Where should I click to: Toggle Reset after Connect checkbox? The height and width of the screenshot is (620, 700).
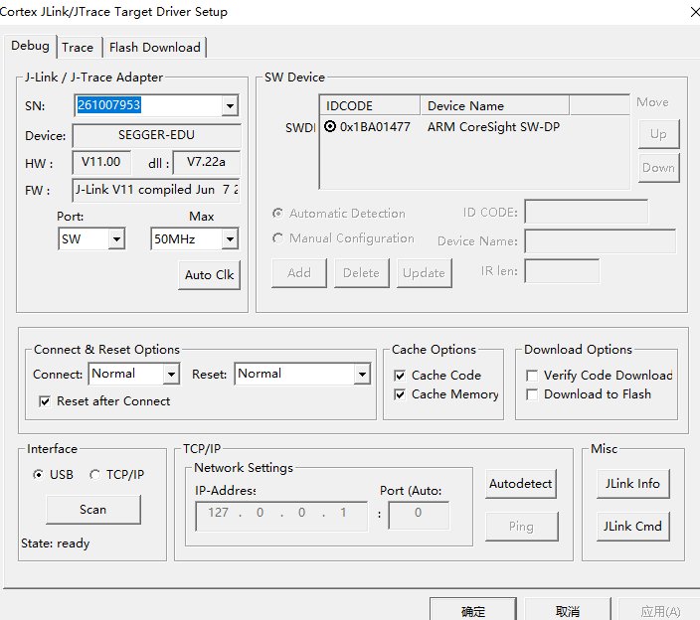(45, 401)
